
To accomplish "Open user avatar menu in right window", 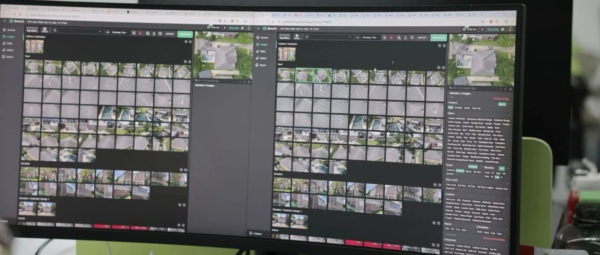I will (511, 29).
